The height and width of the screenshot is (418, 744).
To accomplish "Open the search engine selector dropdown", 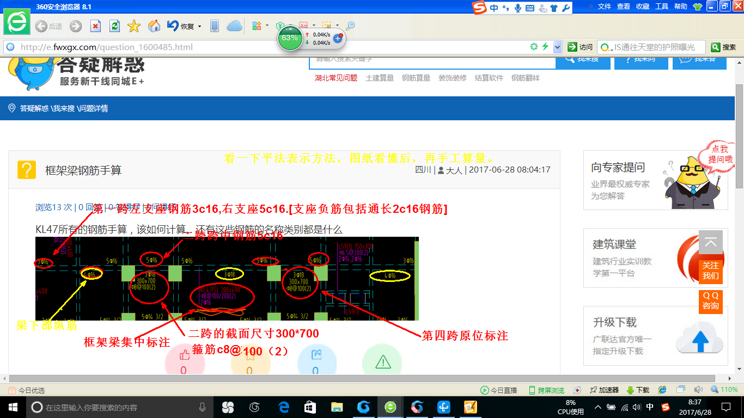I will [x=606, y=47].
